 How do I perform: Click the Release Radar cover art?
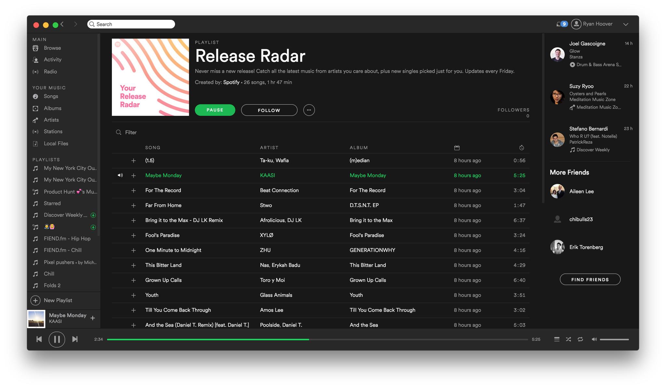(x=150, y=77)
